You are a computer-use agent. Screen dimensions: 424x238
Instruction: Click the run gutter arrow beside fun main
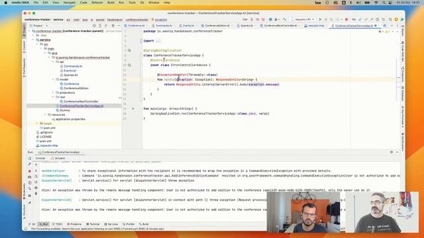point(132,108)
